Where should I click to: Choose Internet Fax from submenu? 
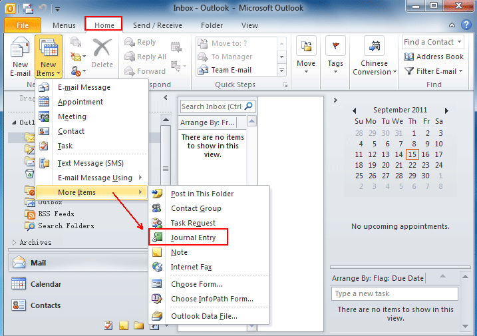(x=209, y=267)
